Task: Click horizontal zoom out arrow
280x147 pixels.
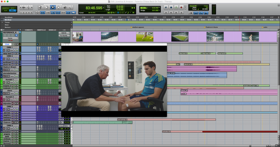Action: [21, 7]
